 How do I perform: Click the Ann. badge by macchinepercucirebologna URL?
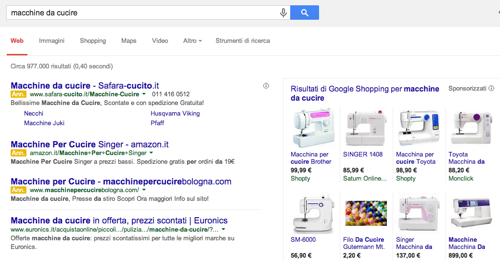[x=18, y=190]
